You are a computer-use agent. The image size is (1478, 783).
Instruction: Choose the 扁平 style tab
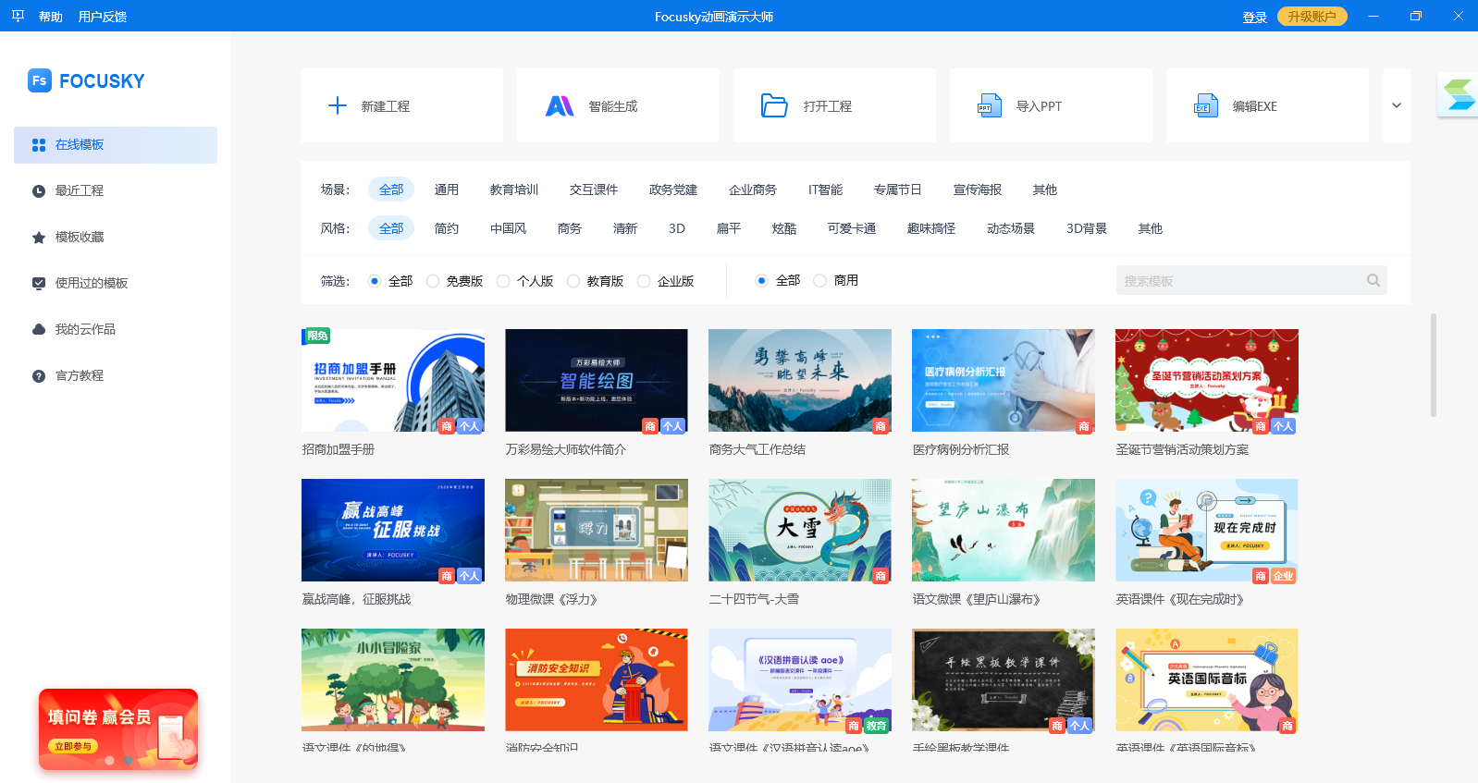click(729, 228)
